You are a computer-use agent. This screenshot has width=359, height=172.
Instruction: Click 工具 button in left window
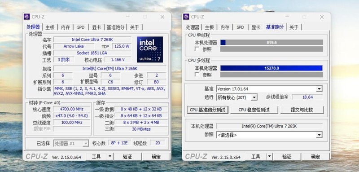tap(96, 157)
